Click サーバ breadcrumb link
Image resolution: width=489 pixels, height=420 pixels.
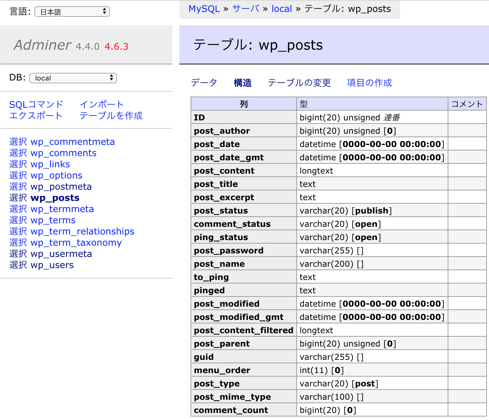[x=246, y=9]
